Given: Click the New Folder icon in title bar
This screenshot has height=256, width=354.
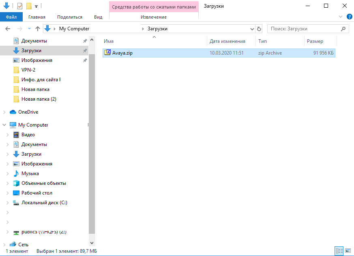Looking at the screenshot, I should coord(29,6).
